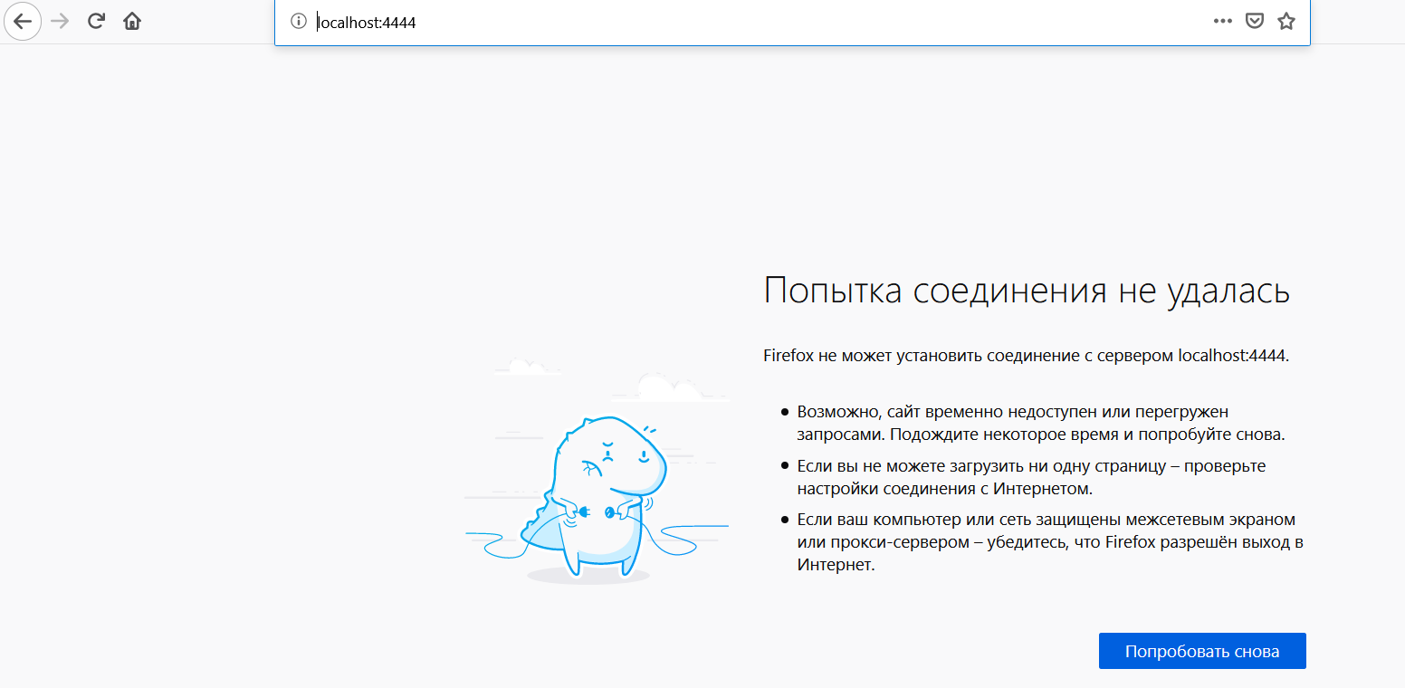Click the bullet starting 'Возможно, сайт временно недоступен'

pos(1041,423)
